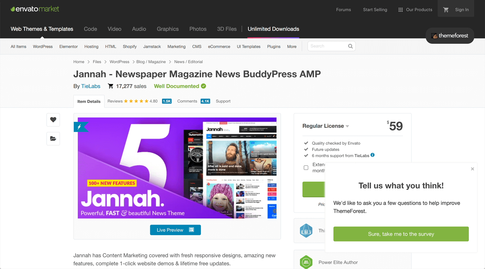The image size is (485, 269).
Task: Click the News / Editorial breadcrumb
Action: click(189, 62)
